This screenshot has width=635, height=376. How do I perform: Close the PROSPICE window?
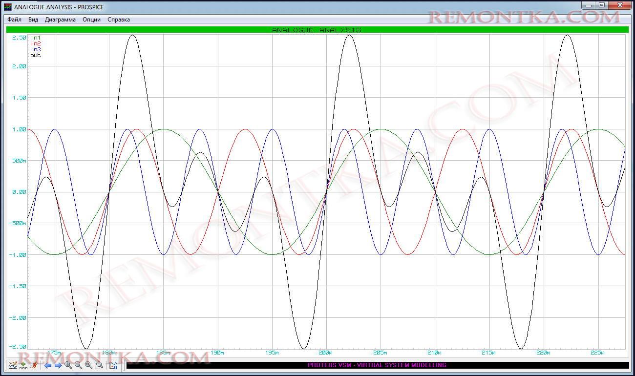pyautogui.click(x=620, y=5)
